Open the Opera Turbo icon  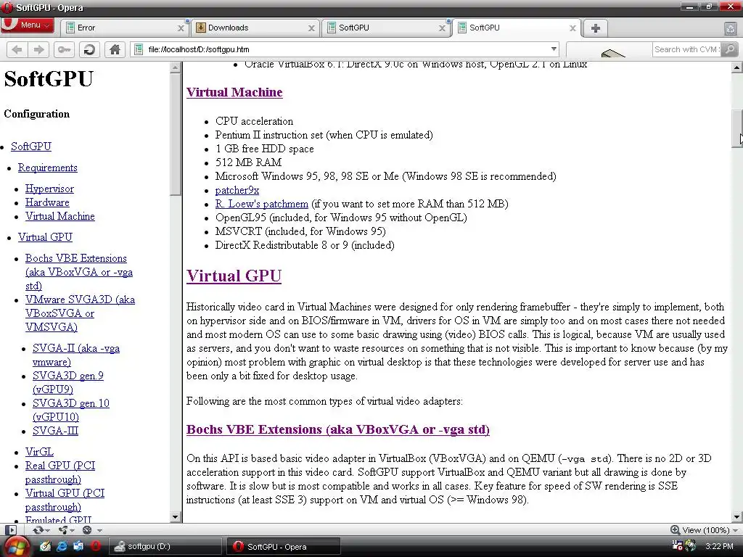click(87, 530)
